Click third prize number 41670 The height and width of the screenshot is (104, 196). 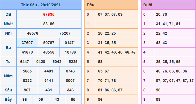click(27, 52)
